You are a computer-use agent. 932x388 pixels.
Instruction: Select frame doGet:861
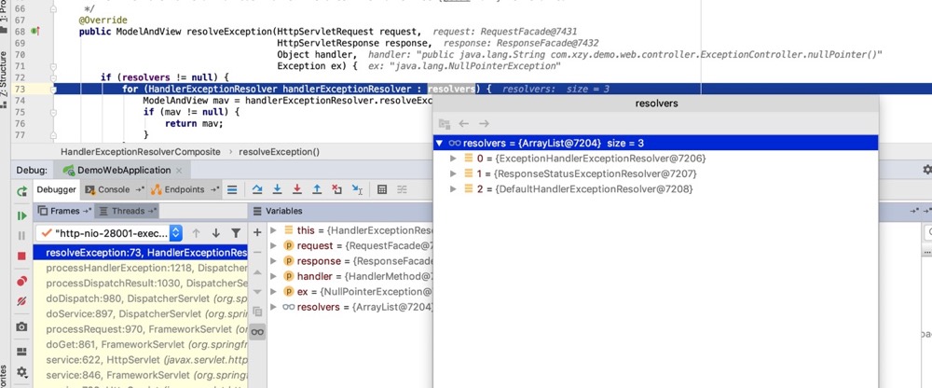tap(141, 344)
